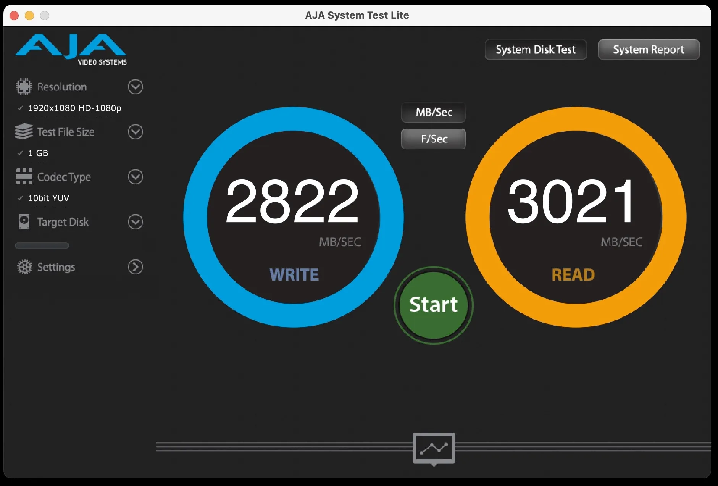Click the disk usage progress bar under Target Disk
Image resolution: width=718 pixels, height=486 pixels.
coord(42,245)
